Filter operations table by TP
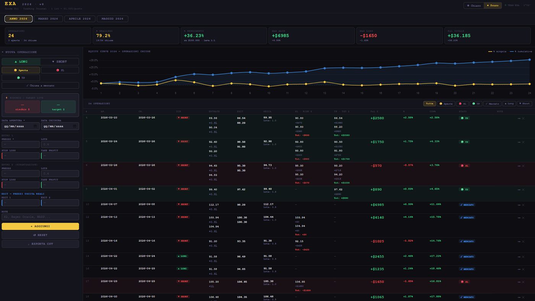 (476, 104)
